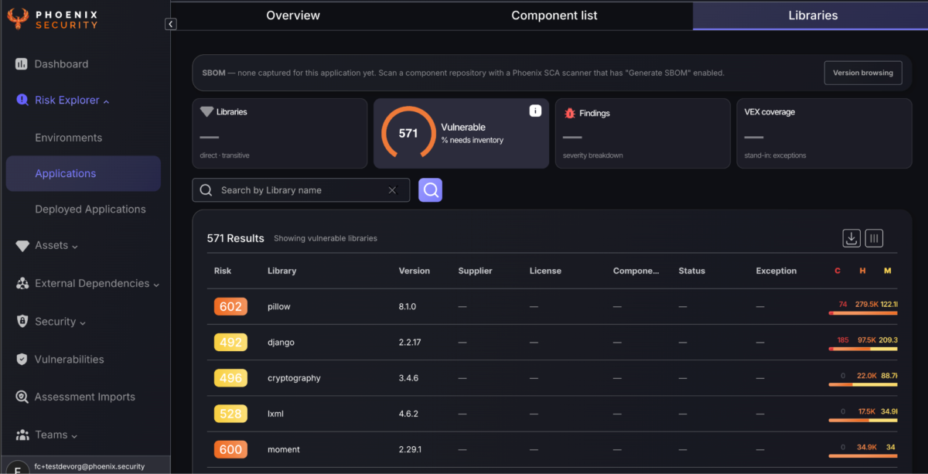This screenshot has height=474, width=928.
Task: Click the user avatar icon
Action: 17,467
